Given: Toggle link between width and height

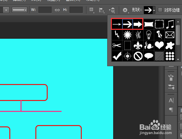Looking at the screenshot, I should click(x=57, y=10).
